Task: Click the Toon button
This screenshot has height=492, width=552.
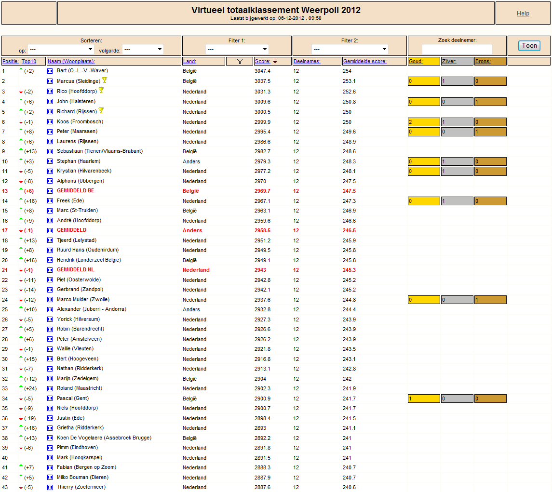Action: (x=529, y=45)
